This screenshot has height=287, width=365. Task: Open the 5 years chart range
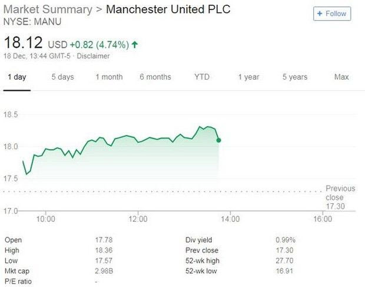click(294, 77)
